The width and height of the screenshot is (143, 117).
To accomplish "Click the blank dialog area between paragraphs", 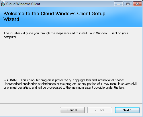I will (71, 58).
